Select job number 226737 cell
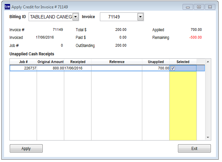This screenshot has height=162, width=222. point(23,68)
